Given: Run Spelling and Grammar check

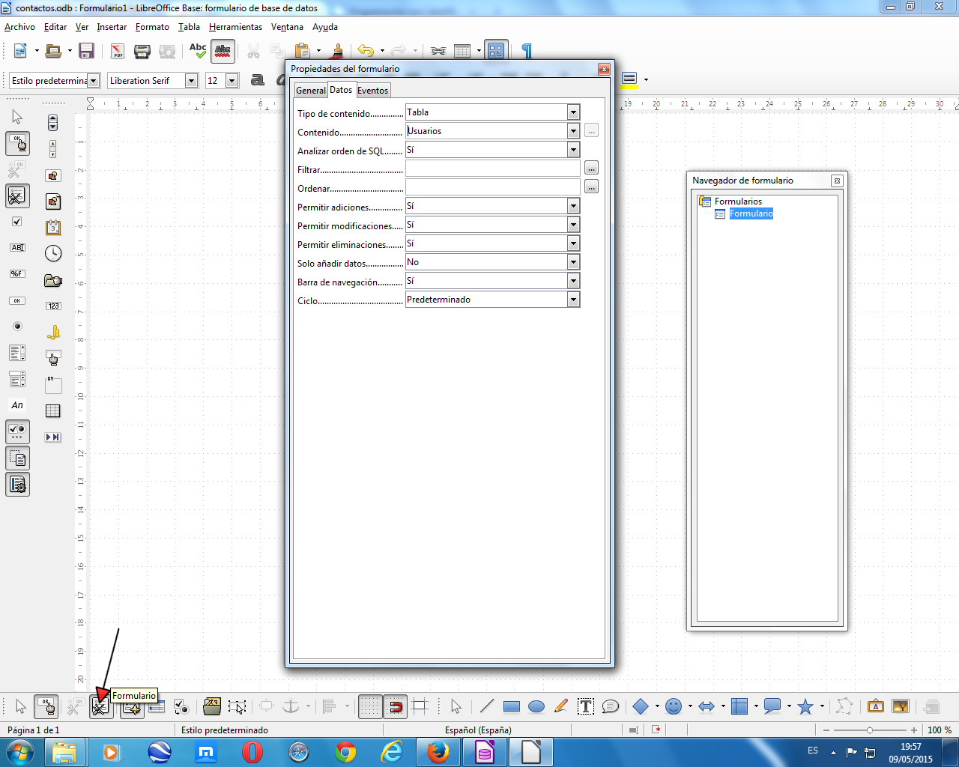Looking at the screenshot, I should point(198,51).
